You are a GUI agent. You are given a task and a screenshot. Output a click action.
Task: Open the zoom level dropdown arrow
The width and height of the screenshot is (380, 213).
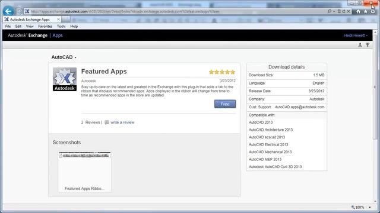tap(369, 207)
